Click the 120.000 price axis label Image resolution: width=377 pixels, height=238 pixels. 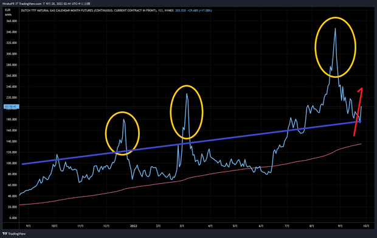12,152
